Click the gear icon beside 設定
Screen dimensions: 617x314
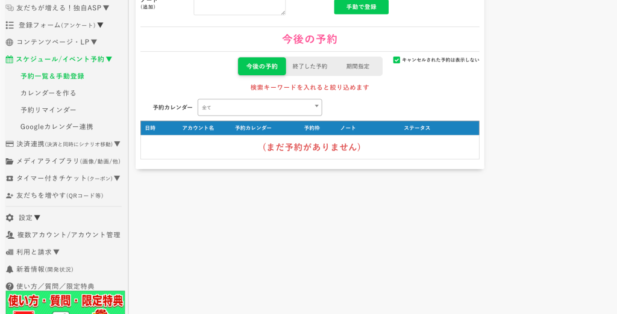(10, 218)
